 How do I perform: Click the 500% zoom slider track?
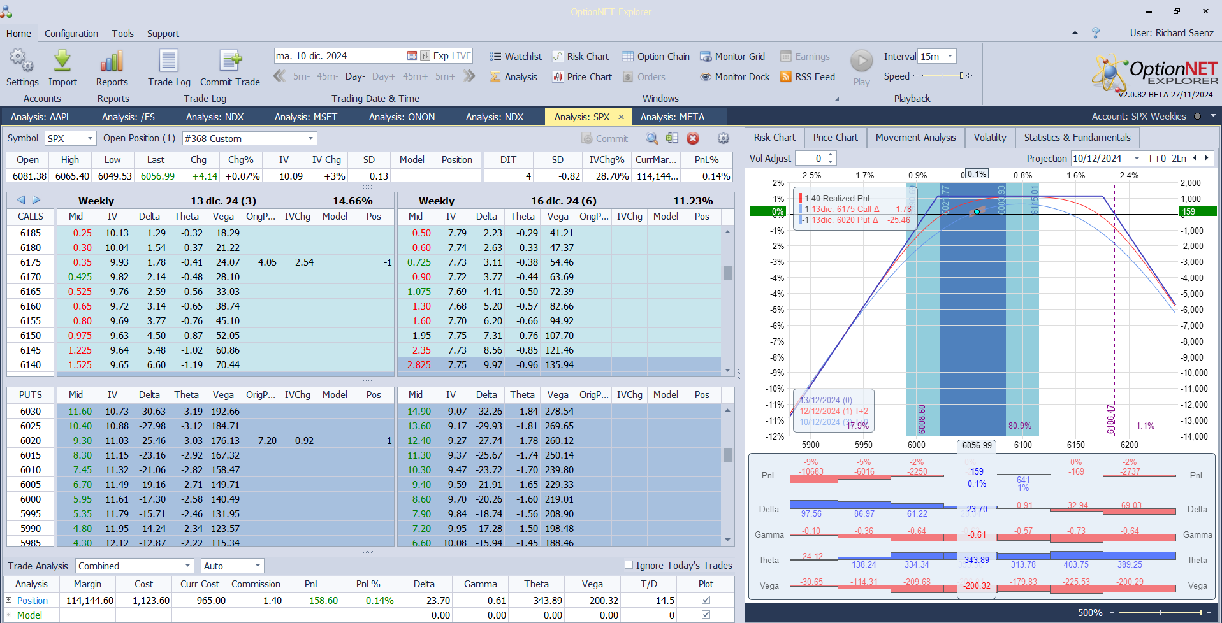coord(1160,613)
